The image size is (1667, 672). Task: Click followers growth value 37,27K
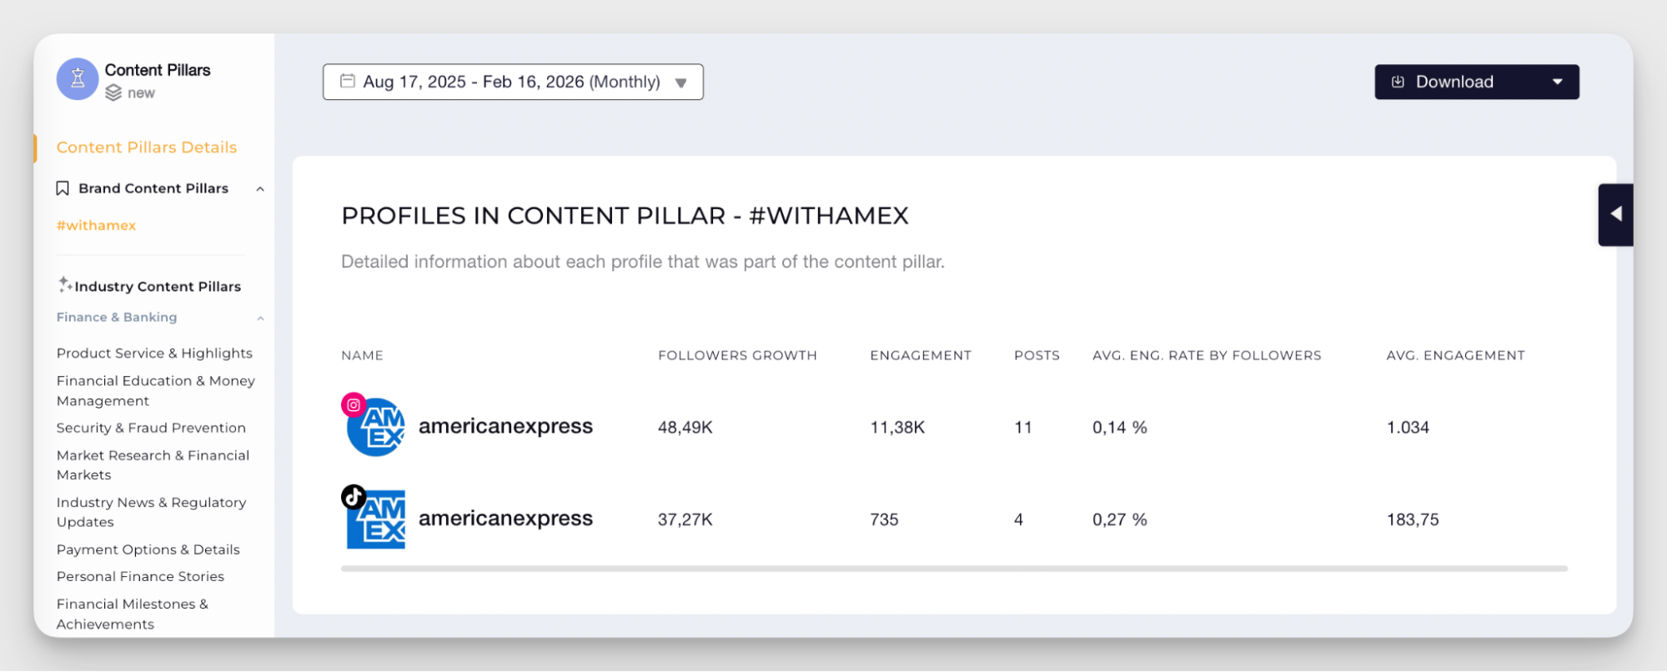coord(685,519)
